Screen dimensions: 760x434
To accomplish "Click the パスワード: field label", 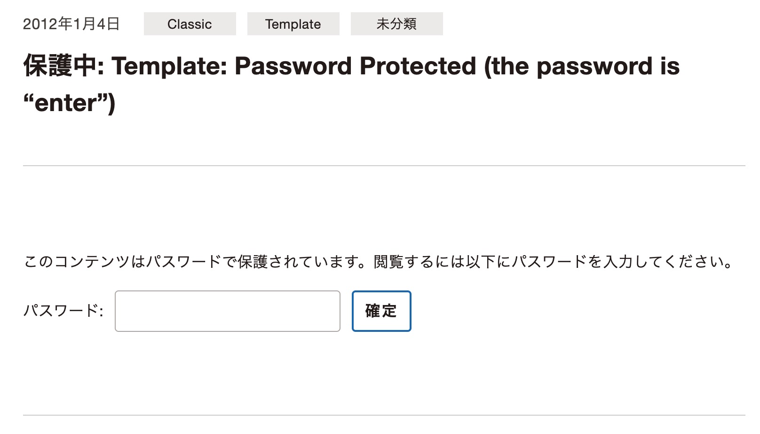I will 63,311.
